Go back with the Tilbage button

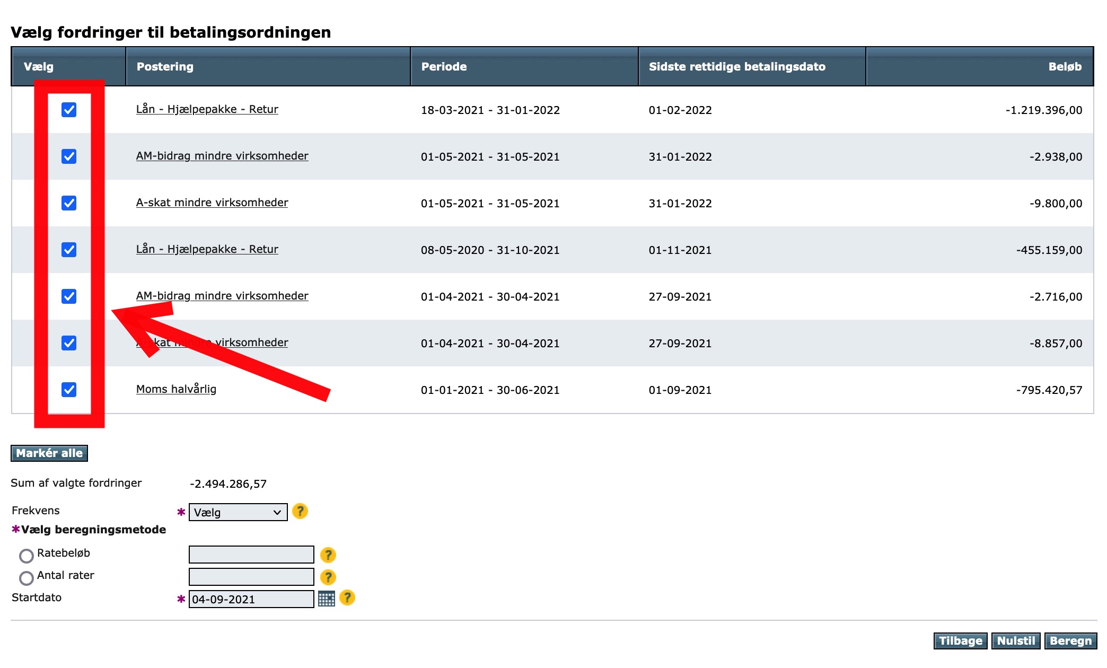(960, 641)
